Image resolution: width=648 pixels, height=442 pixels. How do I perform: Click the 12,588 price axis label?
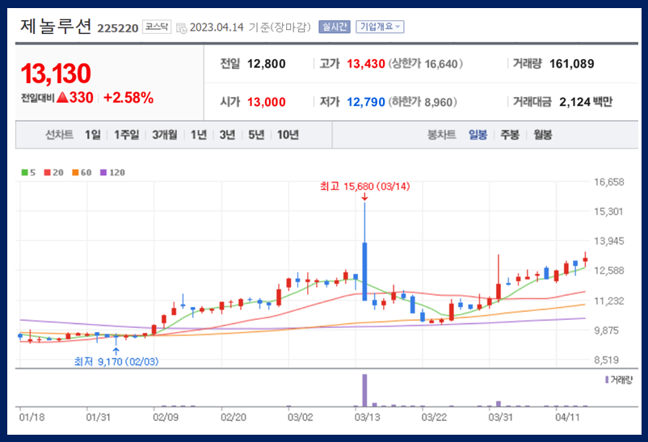pos(608,271)
